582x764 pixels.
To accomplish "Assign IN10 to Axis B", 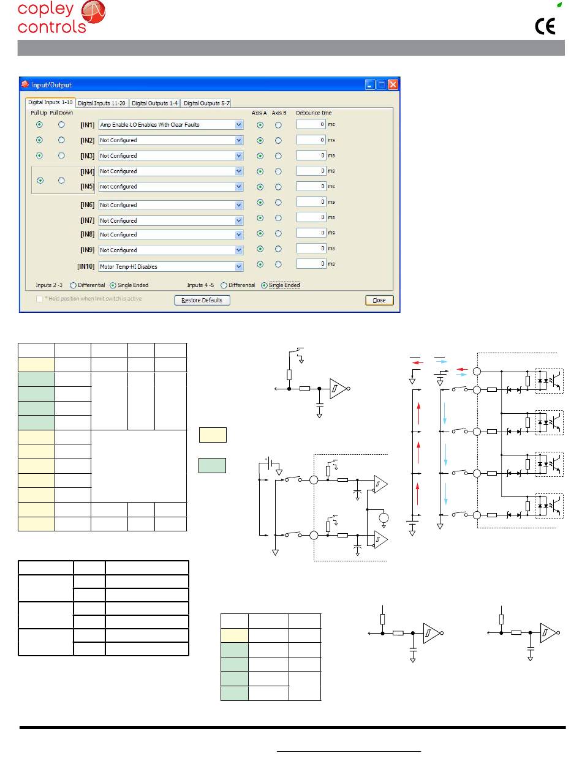I will pos(278,264).
